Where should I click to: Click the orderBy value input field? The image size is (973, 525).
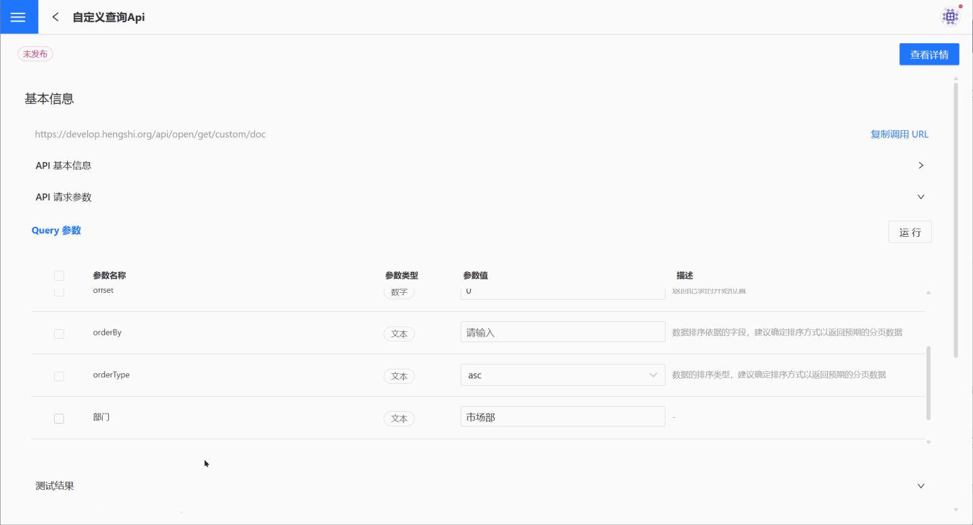point(562,332)
